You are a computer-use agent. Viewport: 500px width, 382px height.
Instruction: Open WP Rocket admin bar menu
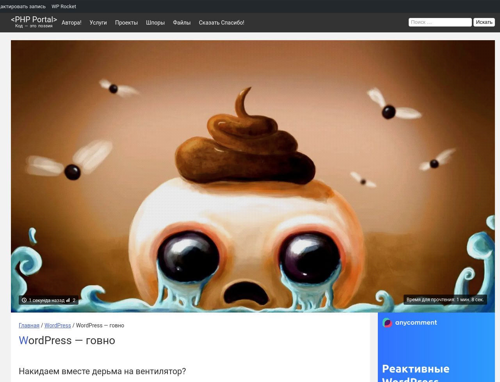click(x=64, y=6)
